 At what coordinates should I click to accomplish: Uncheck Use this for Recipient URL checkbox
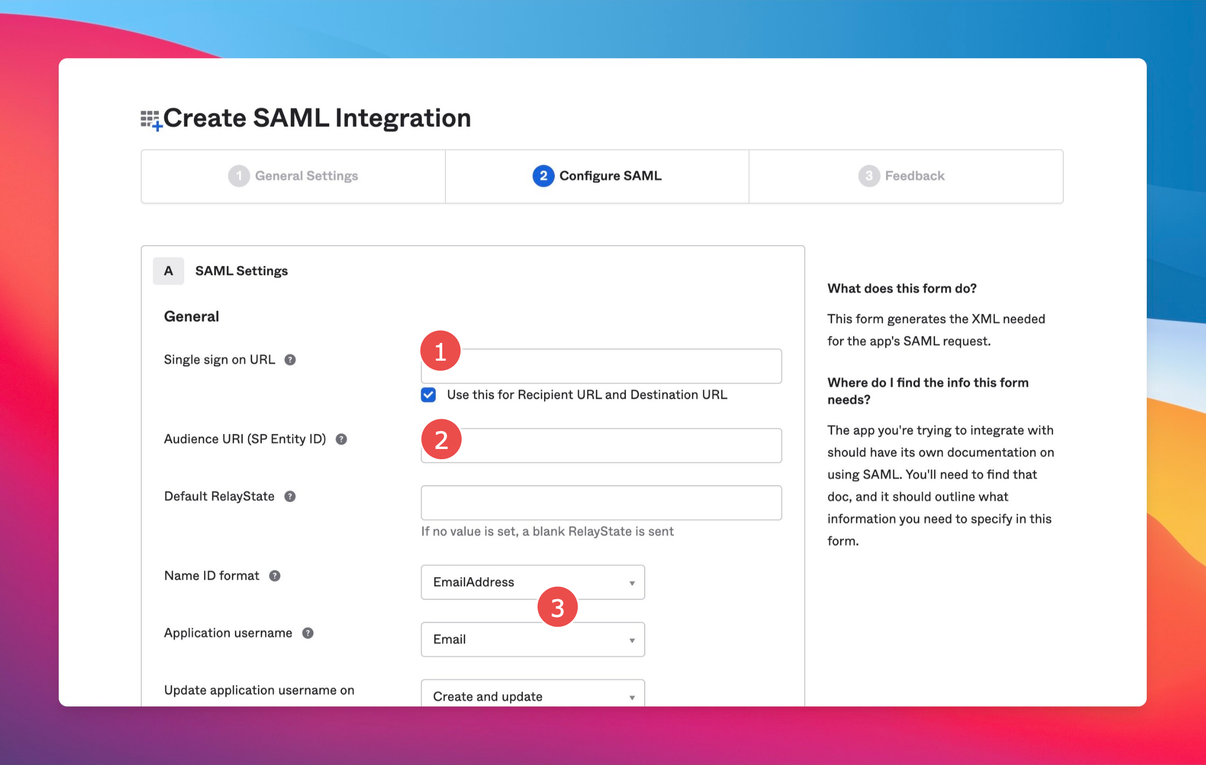click(428, 395)
